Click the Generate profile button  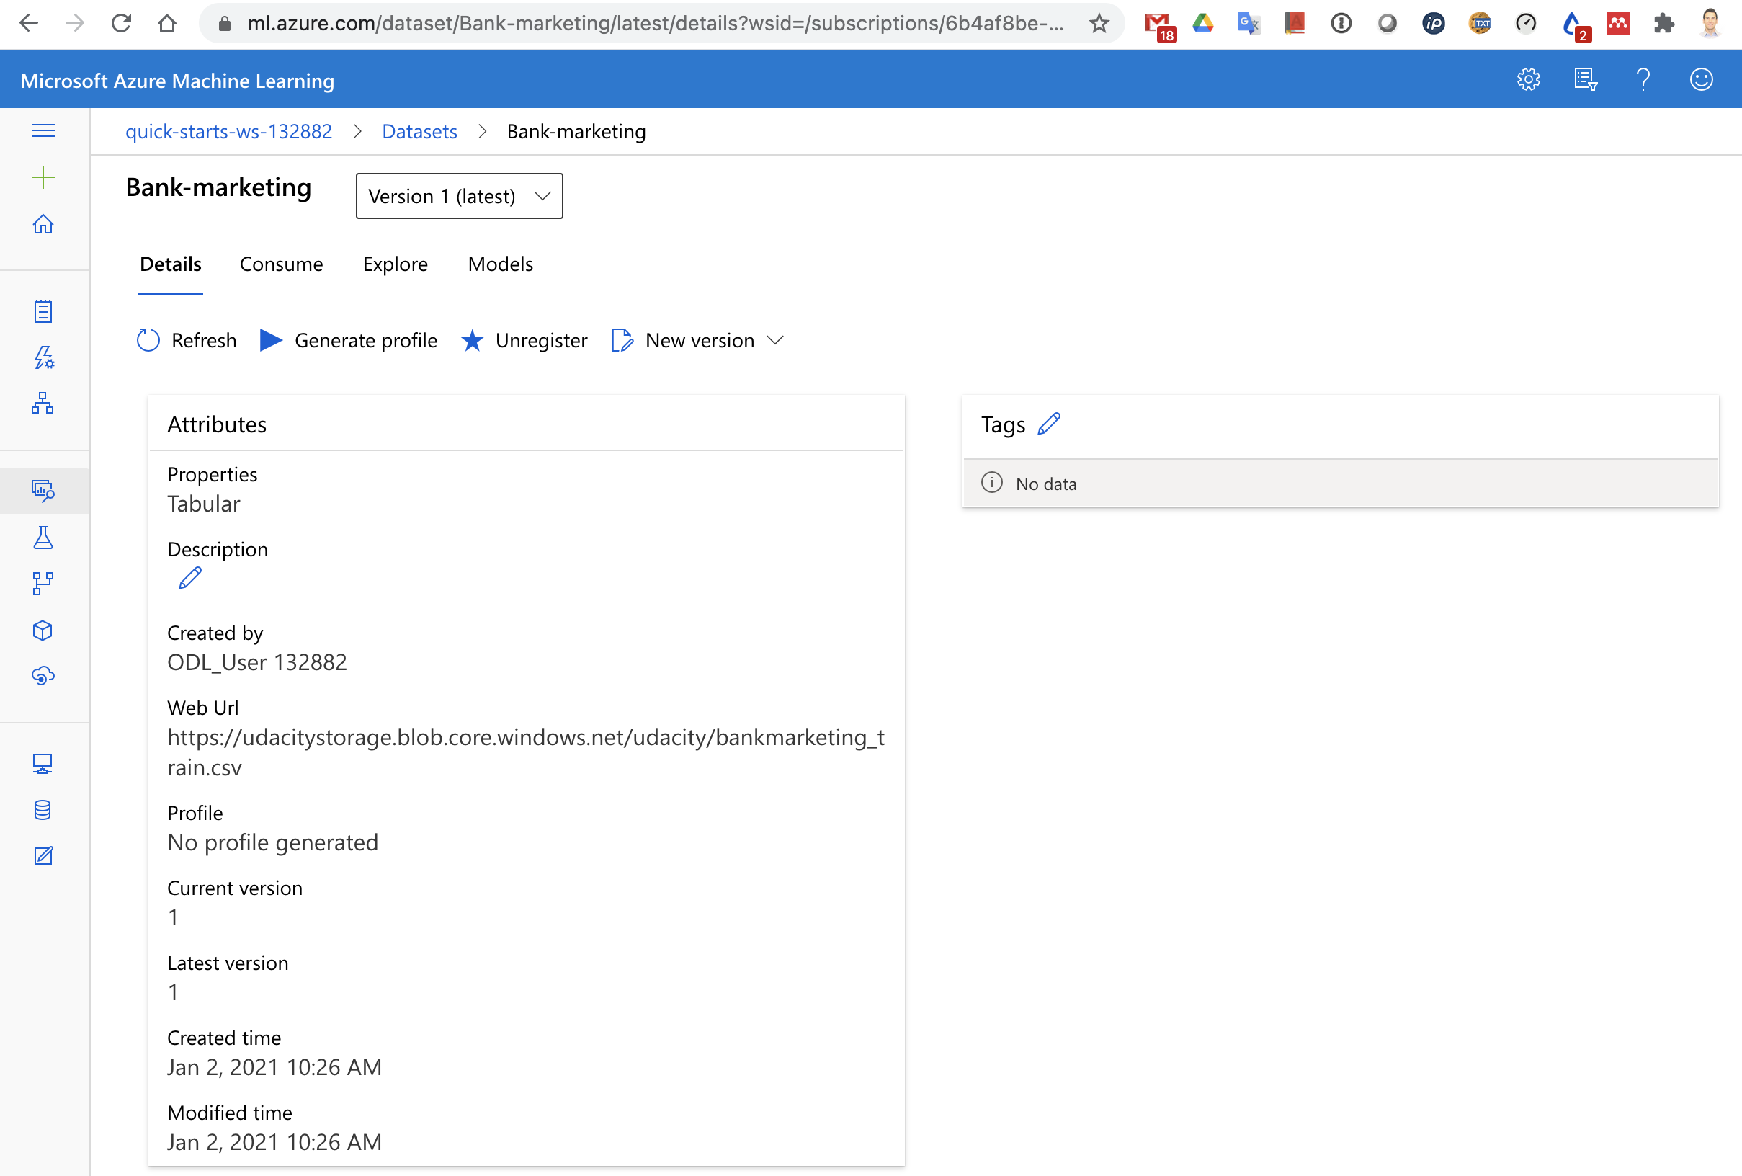pos(349,341)
